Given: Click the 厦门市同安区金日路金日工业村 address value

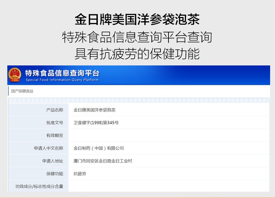Looking at the screenshot, I should pos(103,161).
